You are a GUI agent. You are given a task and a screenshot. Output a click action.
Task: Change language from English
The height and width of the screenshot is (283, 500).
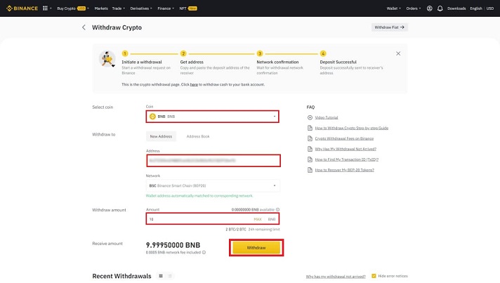click(475, 8)
